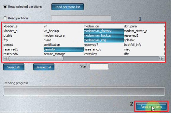Select the hisee_encos partition
Screen dimensions: 171x113
click(92, 49)
